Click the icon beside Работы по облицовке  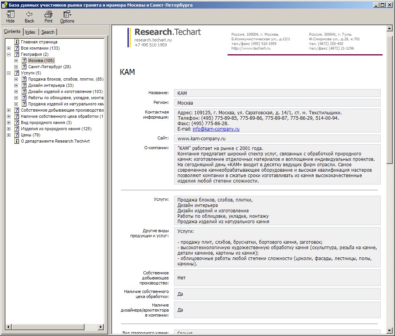click(x=24, y=98)
